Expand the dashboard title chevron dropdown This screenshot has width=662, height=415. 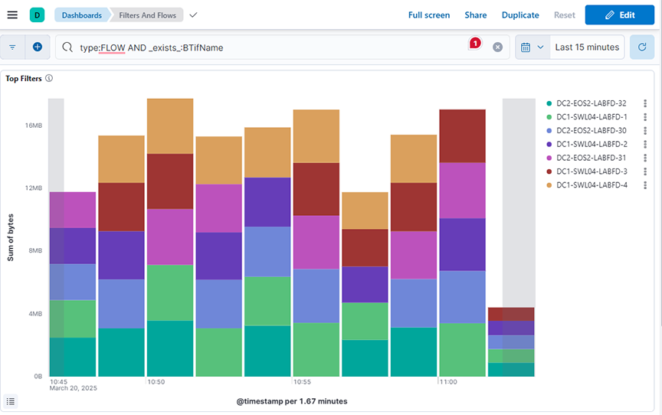(x=193, y=15)
